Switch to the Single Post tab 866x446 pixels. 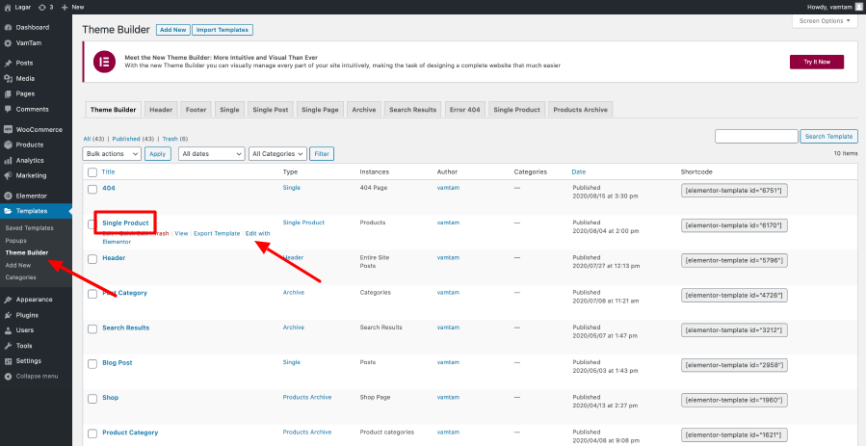[271, 110]
